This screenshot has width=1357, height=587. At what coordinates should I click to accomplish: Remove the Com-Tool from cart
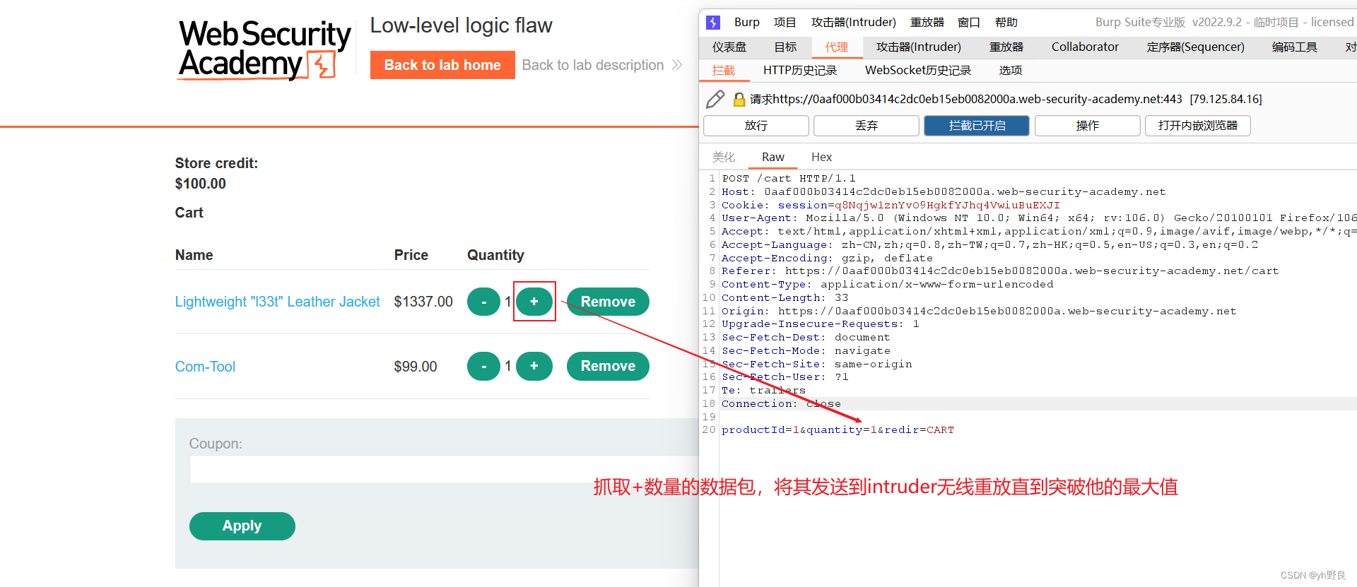pyautogui.click(x=608, y=366)
